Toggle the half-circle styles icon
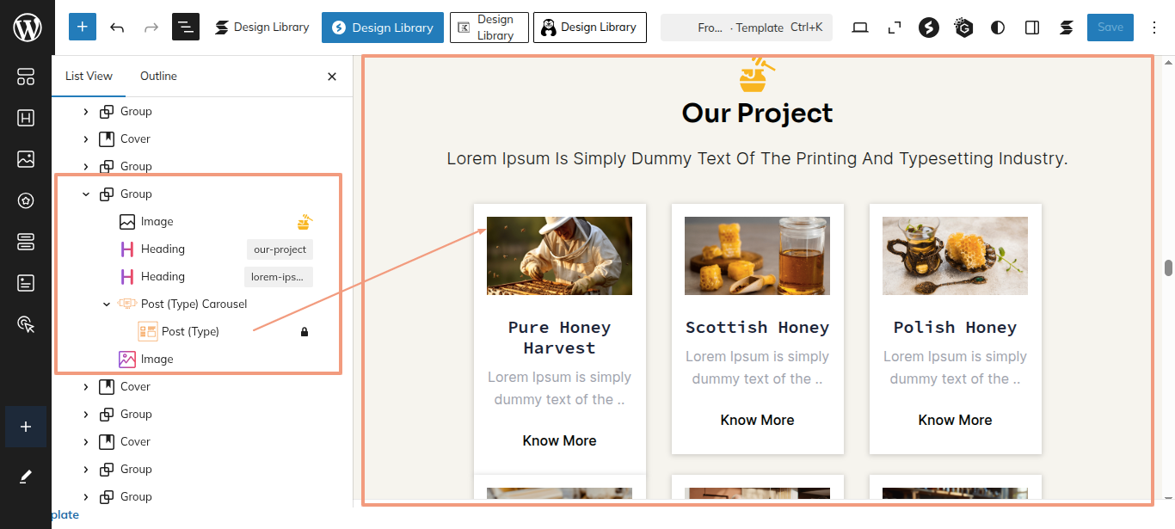The width and height of the screenshot is (1175, 529). point(998,28)
